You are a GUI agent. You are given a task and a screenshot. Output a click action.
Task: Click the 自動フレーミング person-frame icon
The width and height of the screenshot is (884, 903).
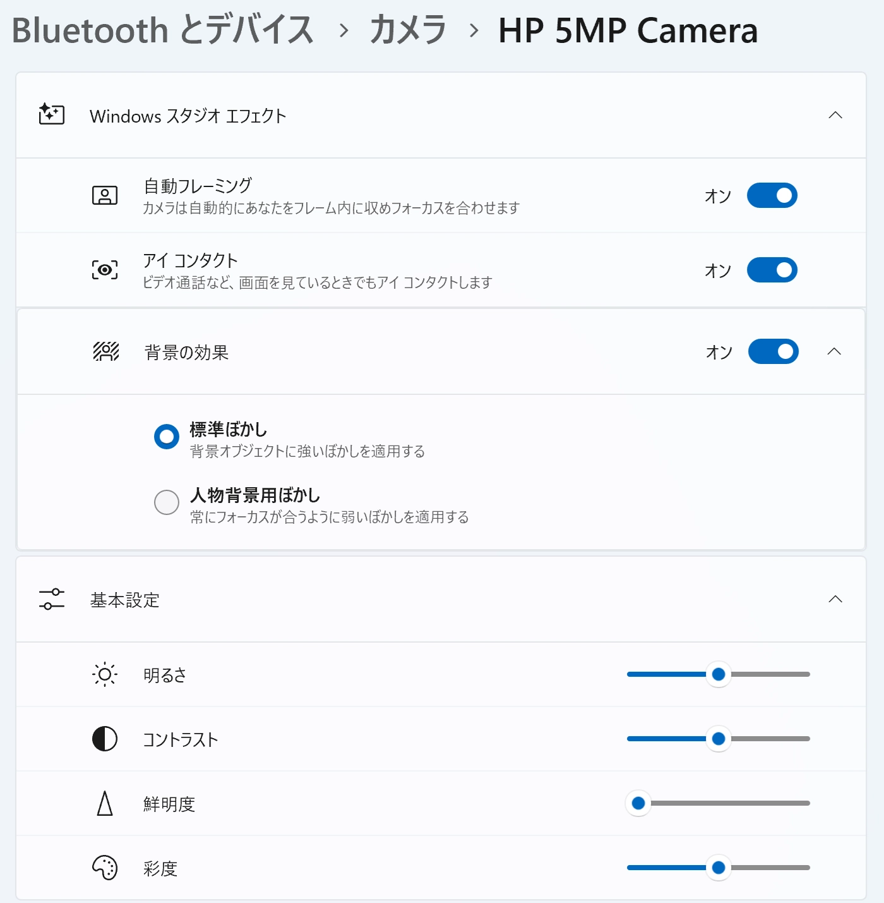(x=105, y=195)
